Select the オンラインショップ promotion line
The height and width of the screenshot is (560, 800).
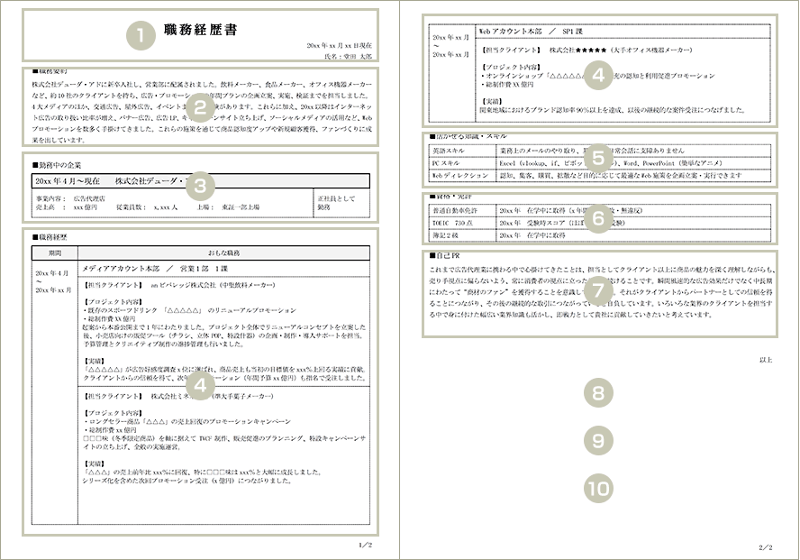[597, 76]
